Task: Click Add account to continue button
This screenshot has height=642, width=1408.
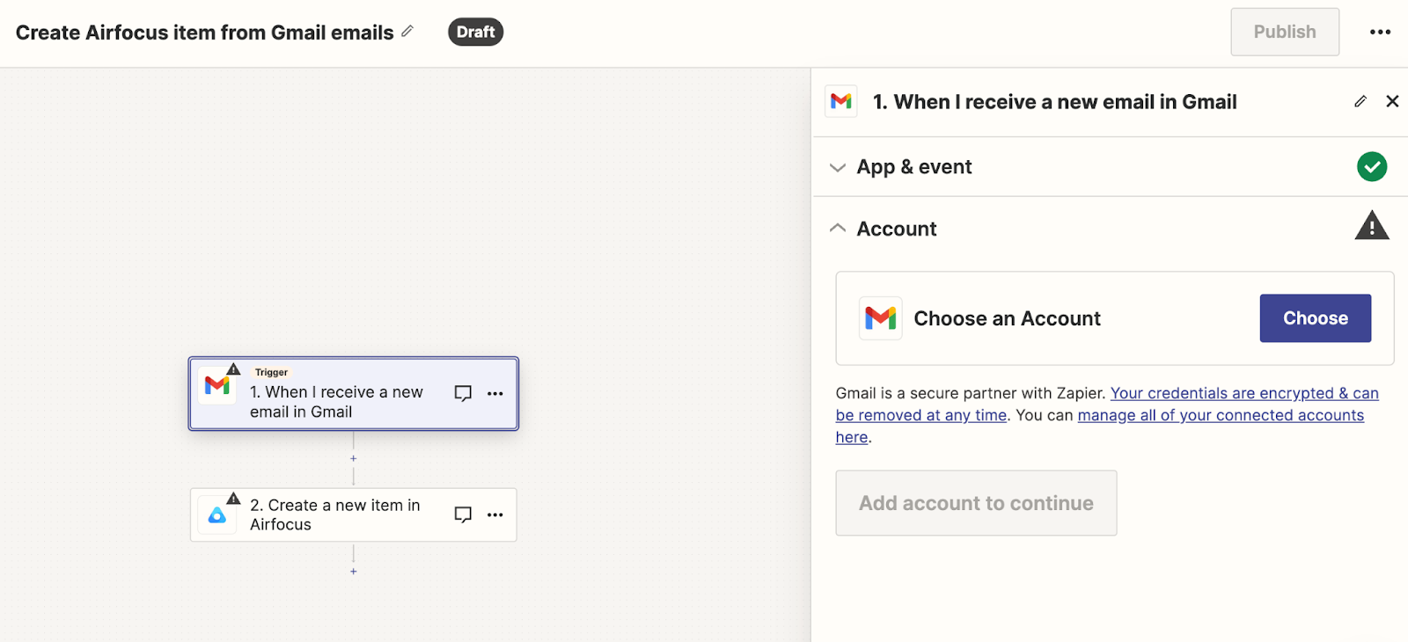Action: coord(976,503)
